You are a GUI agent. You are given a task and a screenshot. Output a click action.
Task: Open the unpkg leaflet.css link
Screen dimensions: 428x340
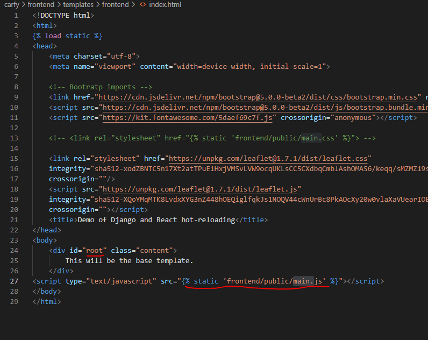point(268,159)
